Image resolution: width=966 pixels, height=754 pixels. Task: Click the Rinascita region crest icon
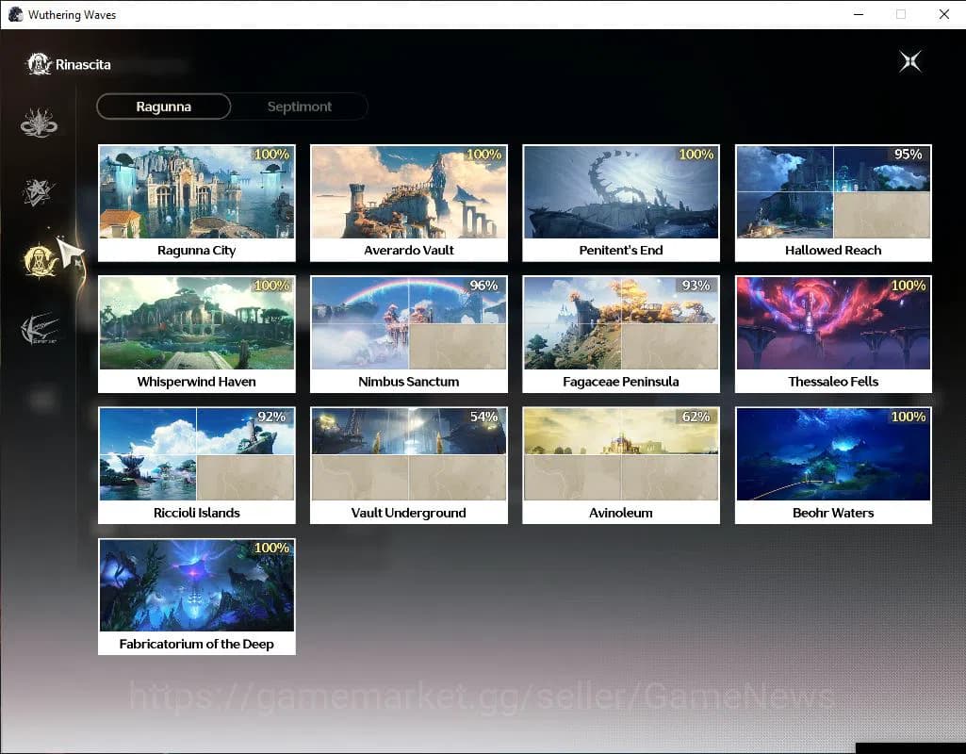pos(39,64)
